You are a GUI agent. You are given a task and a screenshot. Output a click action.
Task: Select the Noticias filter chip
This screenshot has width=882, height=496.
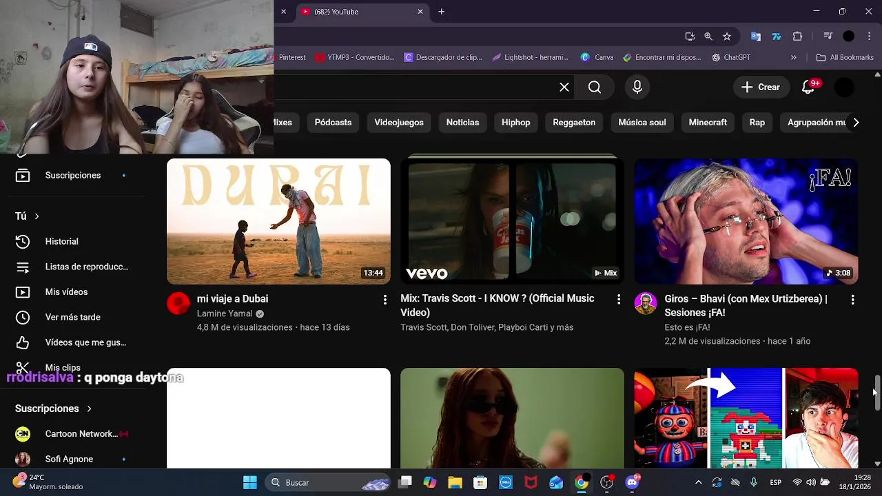pos(462,123)
